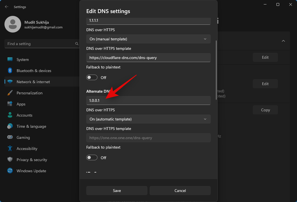Select Network & internet in sidebar
297x202 pixels.
pos(33,82)
